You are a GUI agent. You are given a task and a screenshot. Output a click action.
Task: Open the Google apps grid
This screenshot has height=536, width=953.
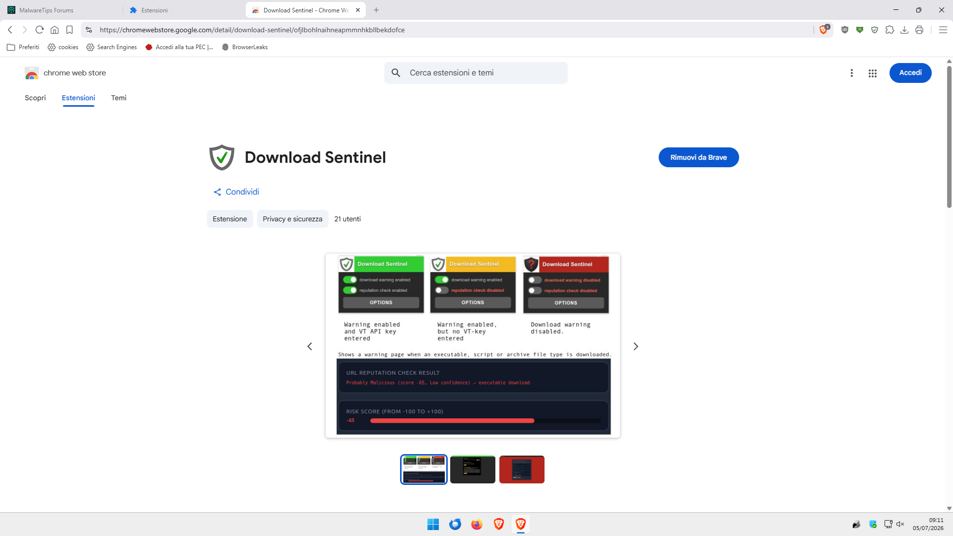873,73
